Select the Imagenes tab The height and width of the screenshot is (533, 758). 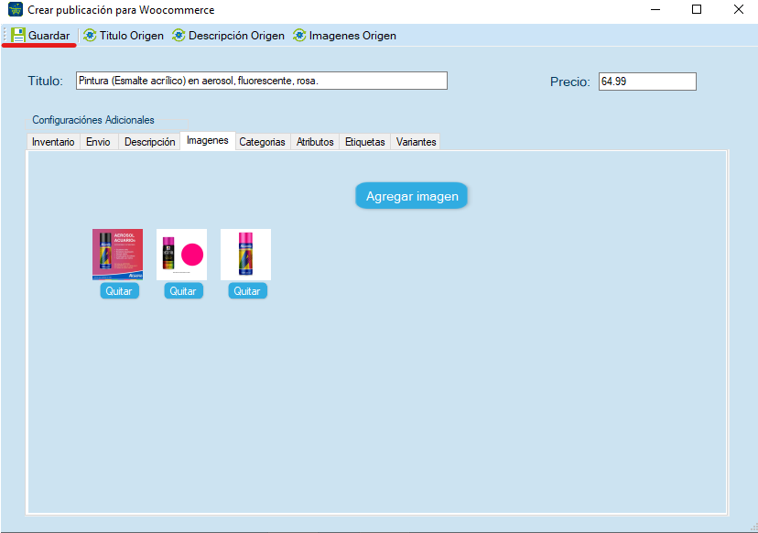[x=208, y=140]
